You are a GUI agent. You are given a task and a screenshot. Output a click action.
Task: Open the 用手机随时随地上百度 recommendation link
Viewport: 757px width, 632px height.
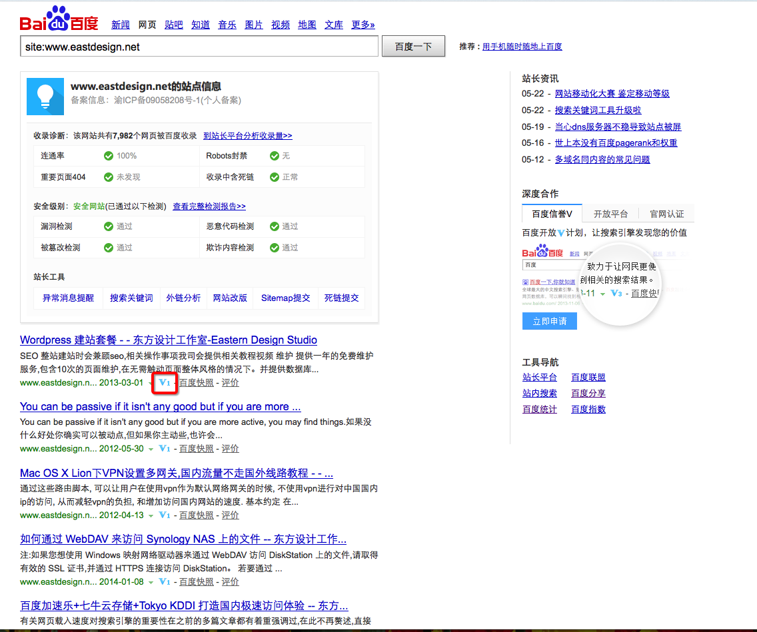[522, 47]
